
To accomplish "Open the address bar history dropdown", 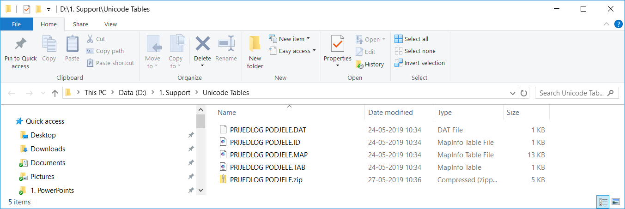I will 512,93.
